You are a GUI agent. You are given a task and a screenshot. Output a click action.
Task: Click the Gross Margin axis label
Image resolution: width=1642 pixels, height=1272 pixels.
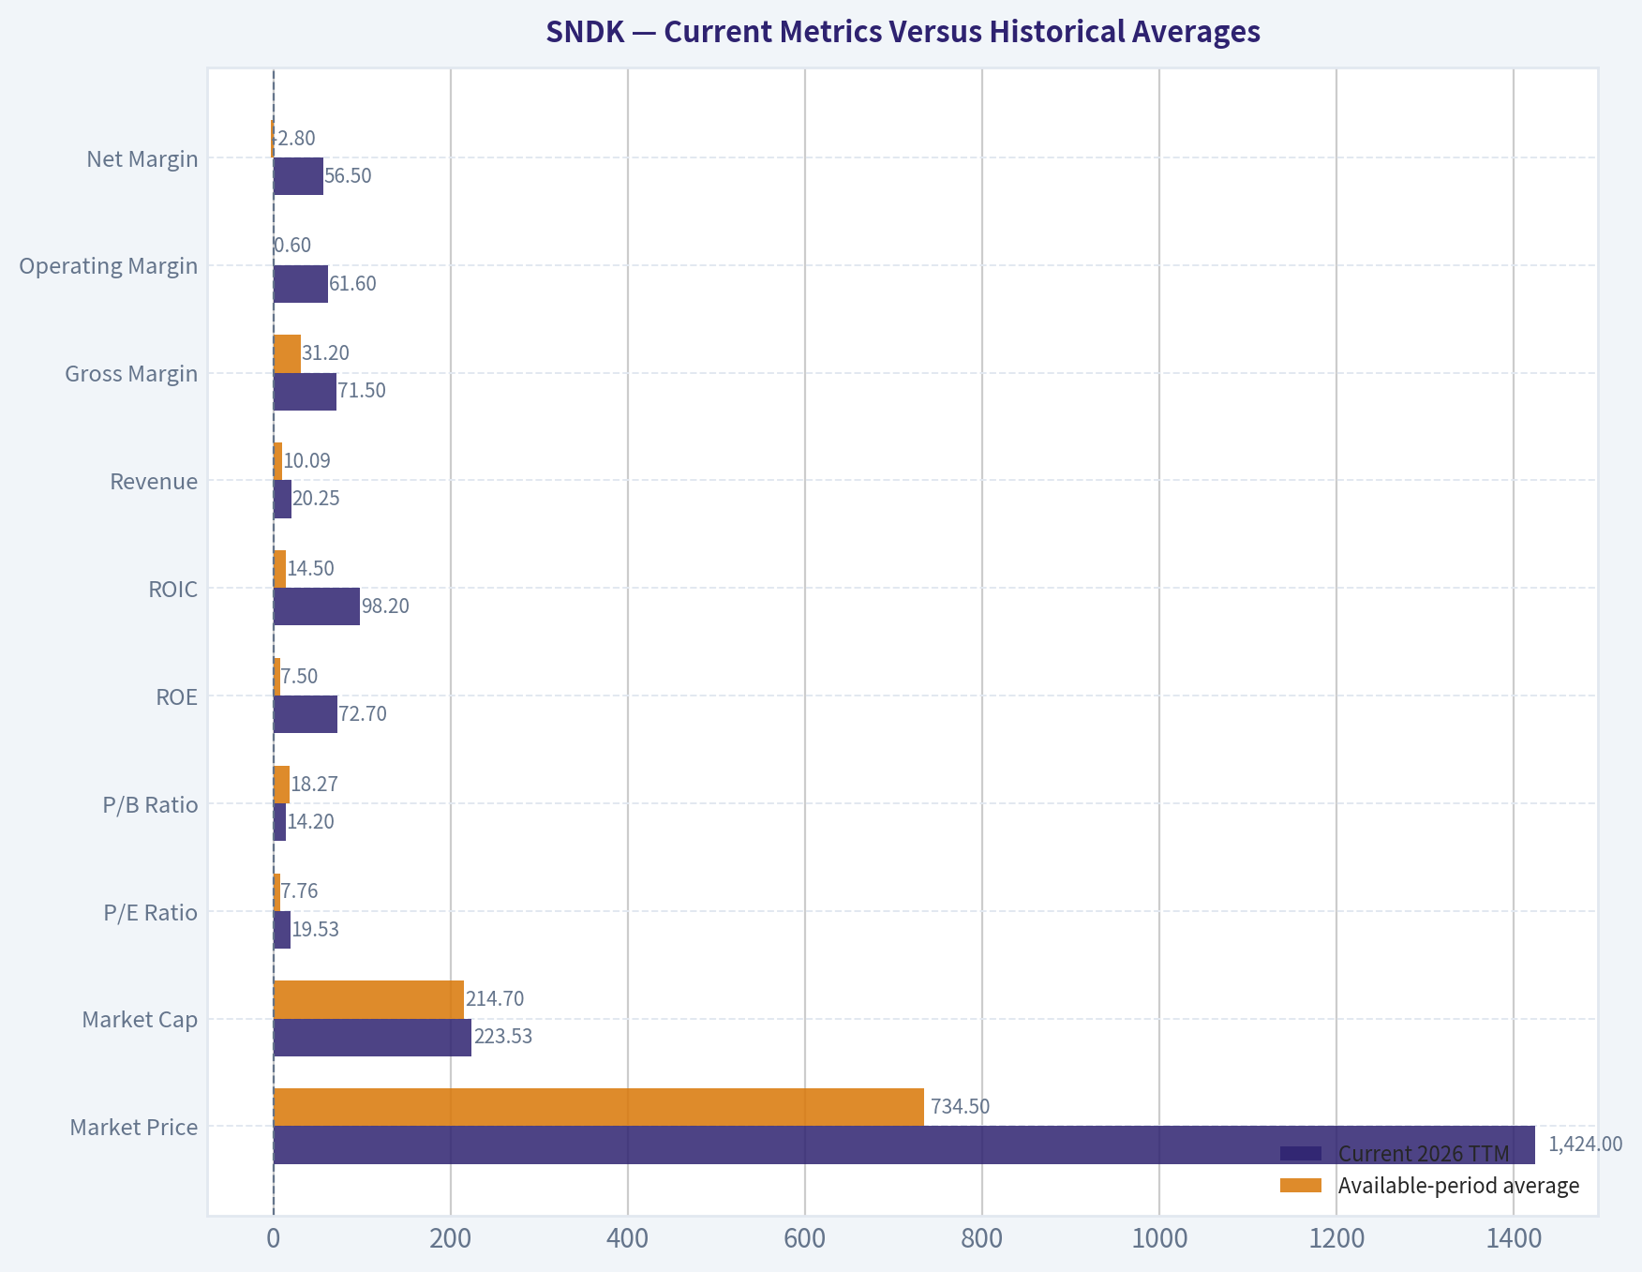coord(131,374)
